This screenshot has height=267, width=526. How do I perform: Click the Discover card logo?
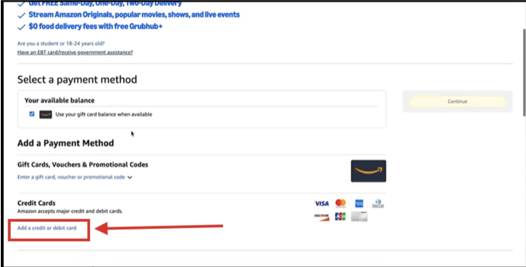(321, 217)
